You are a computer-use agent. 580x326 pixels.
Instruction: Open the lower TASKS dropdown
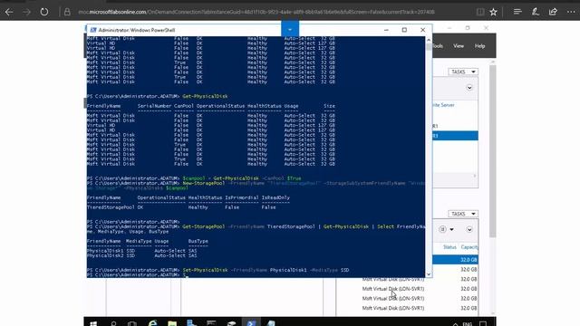pos(463,214)
